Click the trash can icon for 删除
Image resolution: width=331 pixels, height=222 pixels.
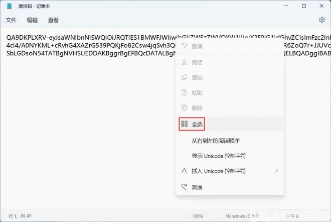click(x=184, y=107)
